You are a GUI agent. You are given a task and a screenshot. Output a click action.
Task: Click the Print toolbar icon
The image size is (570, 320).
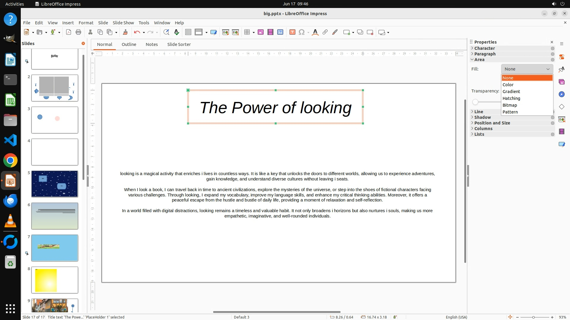click(x=78, y=32)
